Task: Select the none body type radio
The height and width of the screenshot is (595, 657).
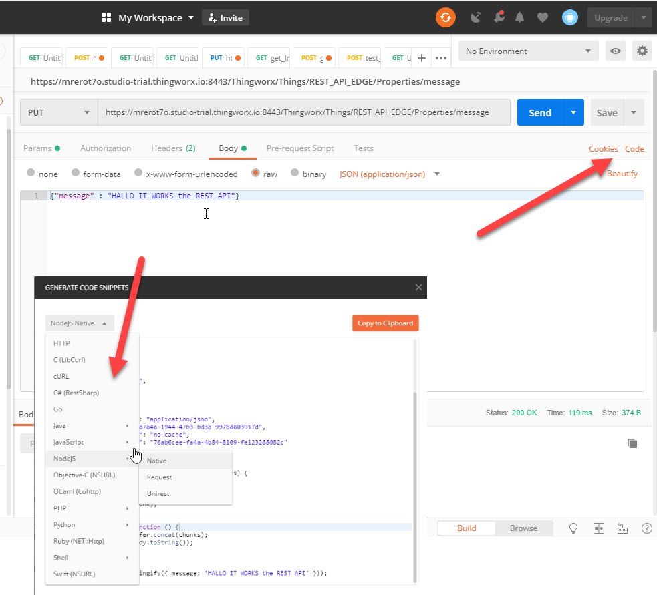Action: pos(31,172)
